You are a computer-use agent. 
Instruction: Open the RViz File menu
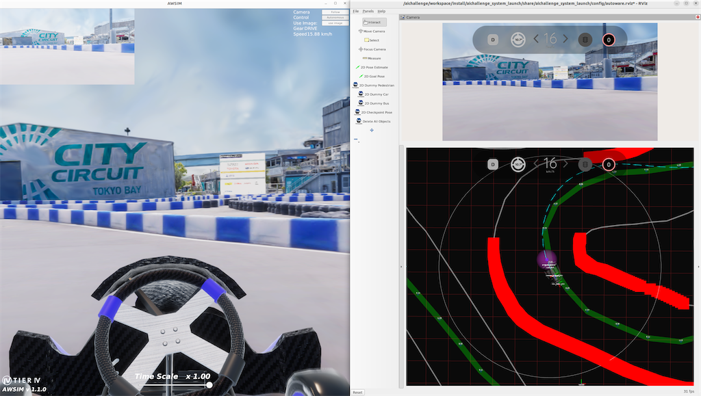tap(356, 11)
